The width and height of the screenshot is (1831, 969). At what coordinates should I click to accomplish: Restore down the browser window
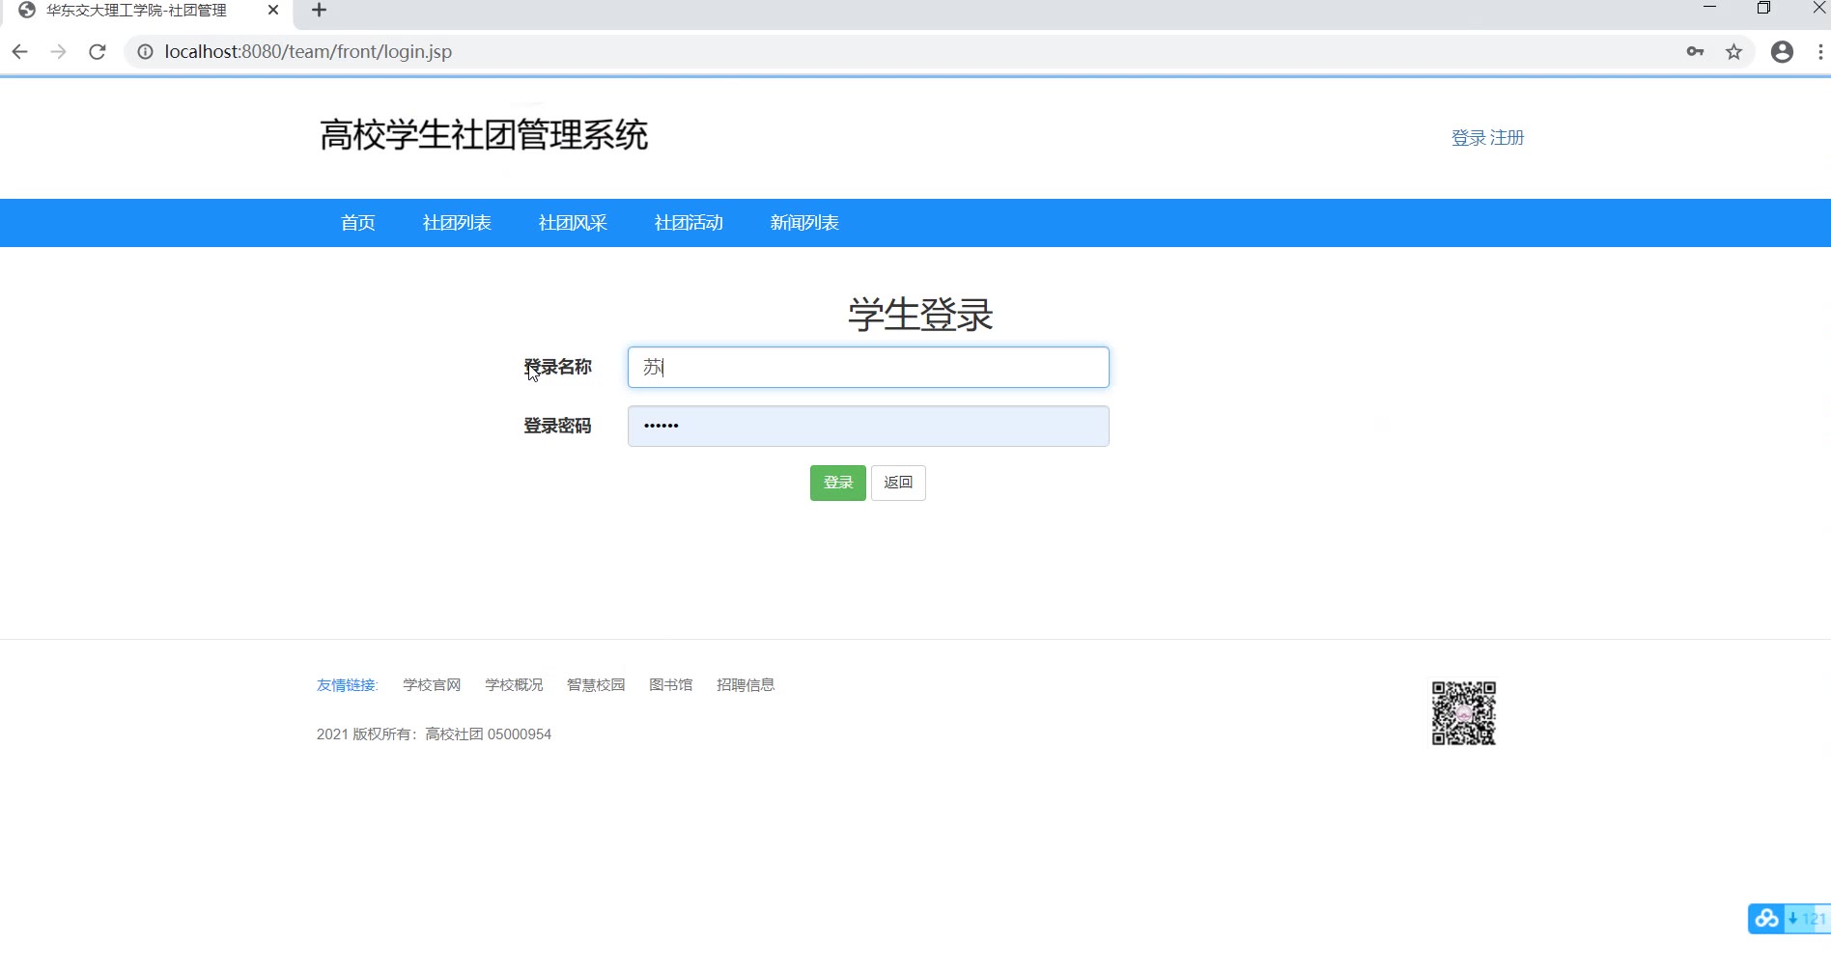click(1763, 8)
